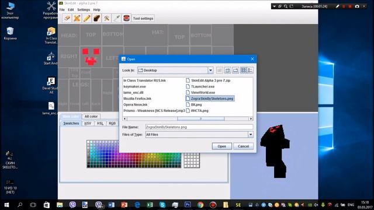The image size is (374, 210).
Task: Select Opera Neon.lnk in file list
Action: click(135, 104)
